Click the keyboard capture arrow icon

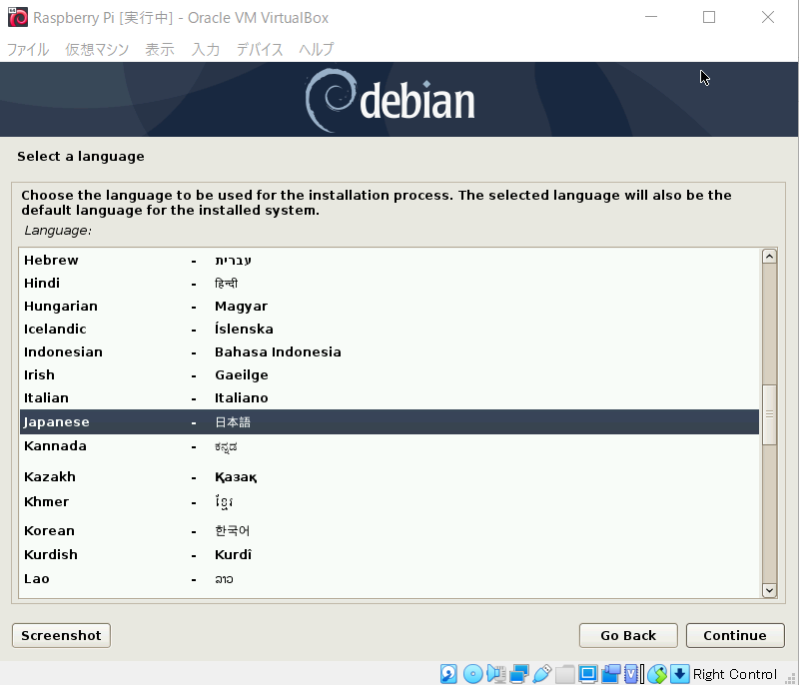[680, 674]
